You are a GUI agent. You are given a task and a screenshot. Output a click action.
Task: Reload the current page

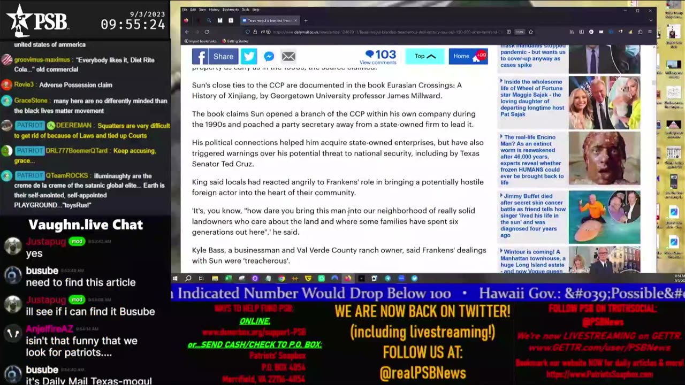click(x=207, y=32)
